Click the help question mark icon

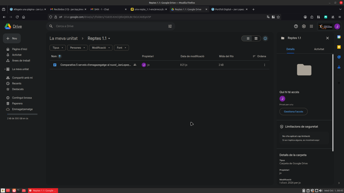(x=296, y=26)
